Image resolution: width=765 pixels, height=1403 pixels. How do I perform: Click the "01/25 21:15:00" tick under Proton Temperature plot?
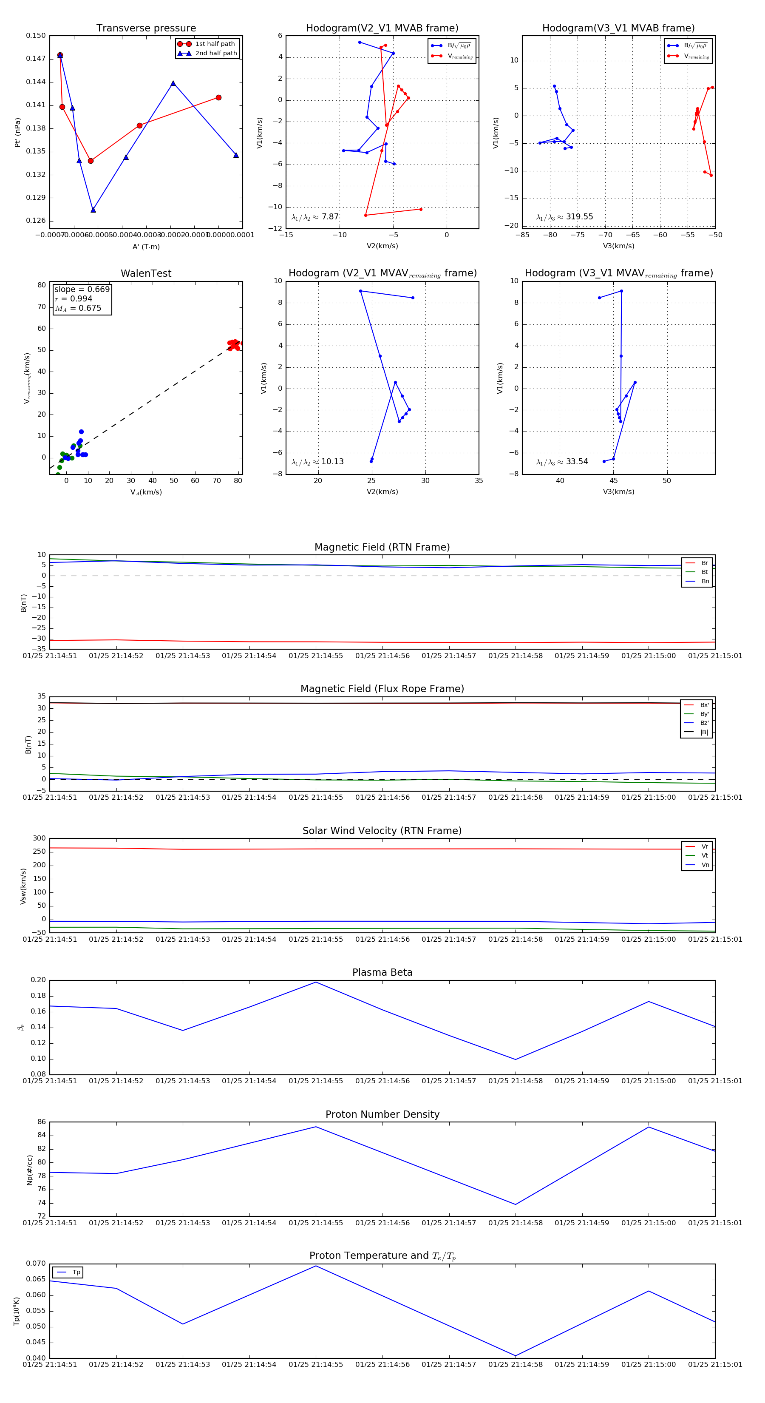pyautogui.click(x=649, y=1364)
